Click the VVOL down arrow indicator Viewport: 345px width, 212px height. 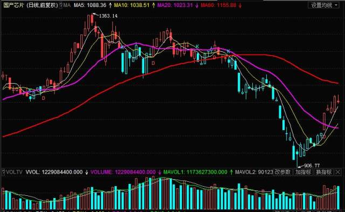click(x=86, y=172)
